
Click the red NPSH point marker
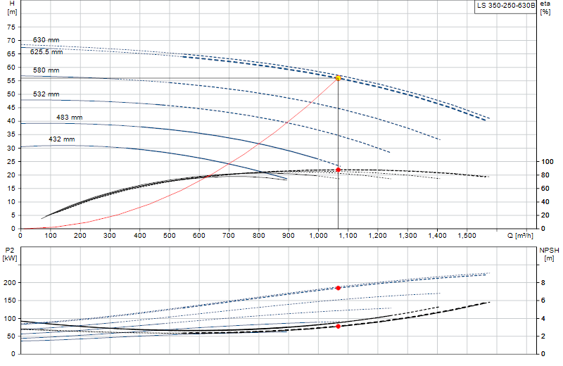pos(338,326)
